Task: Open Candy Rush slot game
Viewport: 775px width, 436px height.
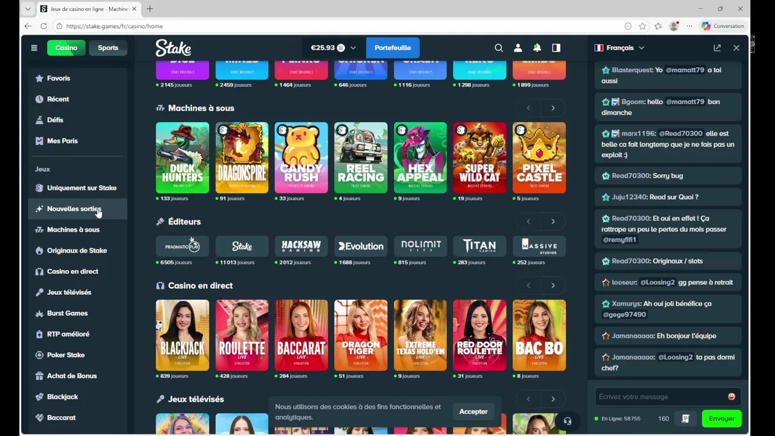Action: coord(301,158)
